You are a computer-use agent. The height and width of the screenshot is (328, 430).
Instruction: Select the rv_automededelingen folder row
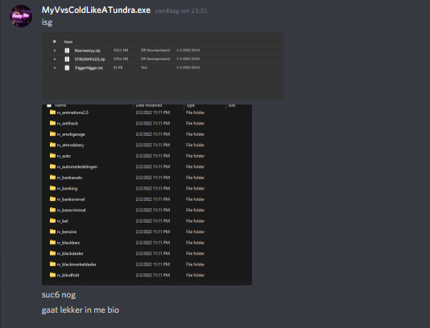147,166
